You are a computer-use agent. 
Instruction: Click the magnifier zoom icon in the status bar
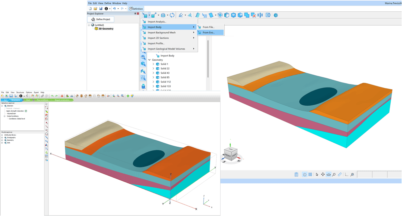click(334, 174)
